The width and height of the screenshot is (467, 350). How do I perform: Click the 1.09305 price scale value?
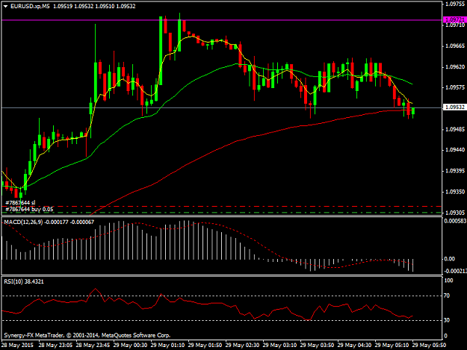(x=455, y=213)
